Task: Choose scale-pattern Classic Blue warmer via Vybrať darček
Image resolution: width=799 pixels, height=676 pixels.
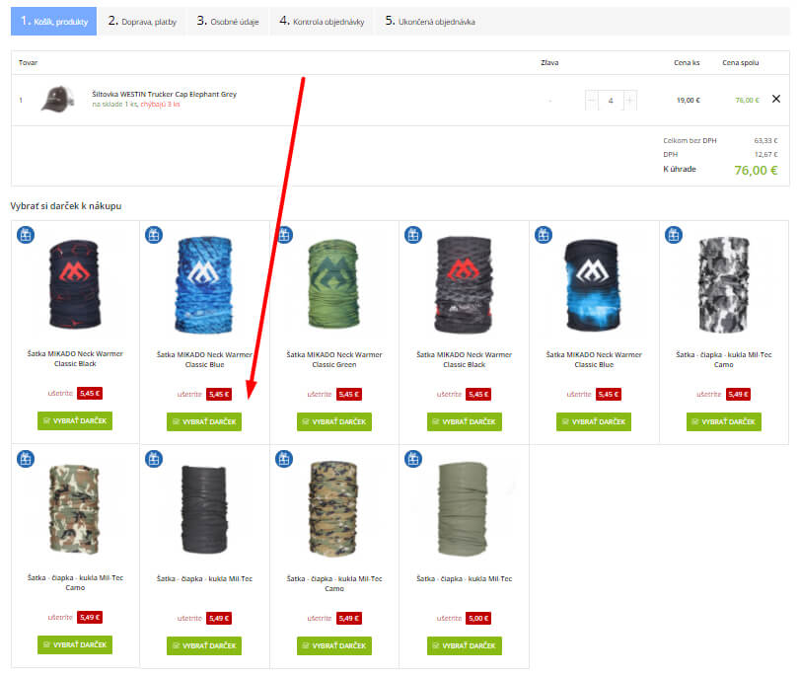Action: pos(204,421)
